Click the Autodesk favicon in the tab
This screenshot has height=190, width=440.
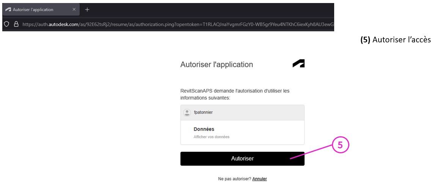(x=8, y=9)
